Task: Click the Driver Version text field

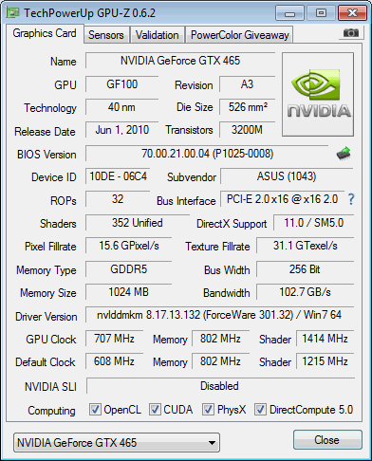Action: click(219, 315)
